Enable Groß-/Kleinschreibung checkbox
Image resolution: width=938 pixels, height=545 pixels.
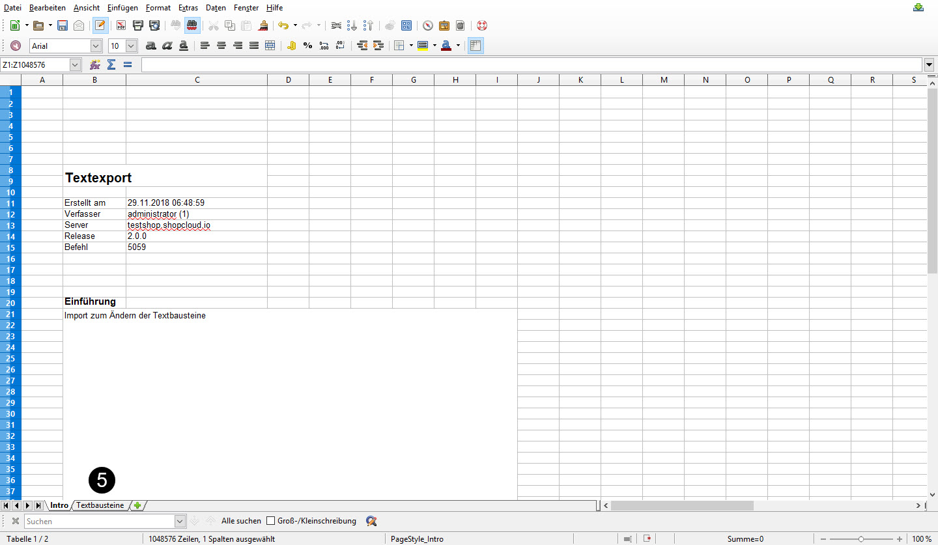pyautogui.click(x=270, y=521)
